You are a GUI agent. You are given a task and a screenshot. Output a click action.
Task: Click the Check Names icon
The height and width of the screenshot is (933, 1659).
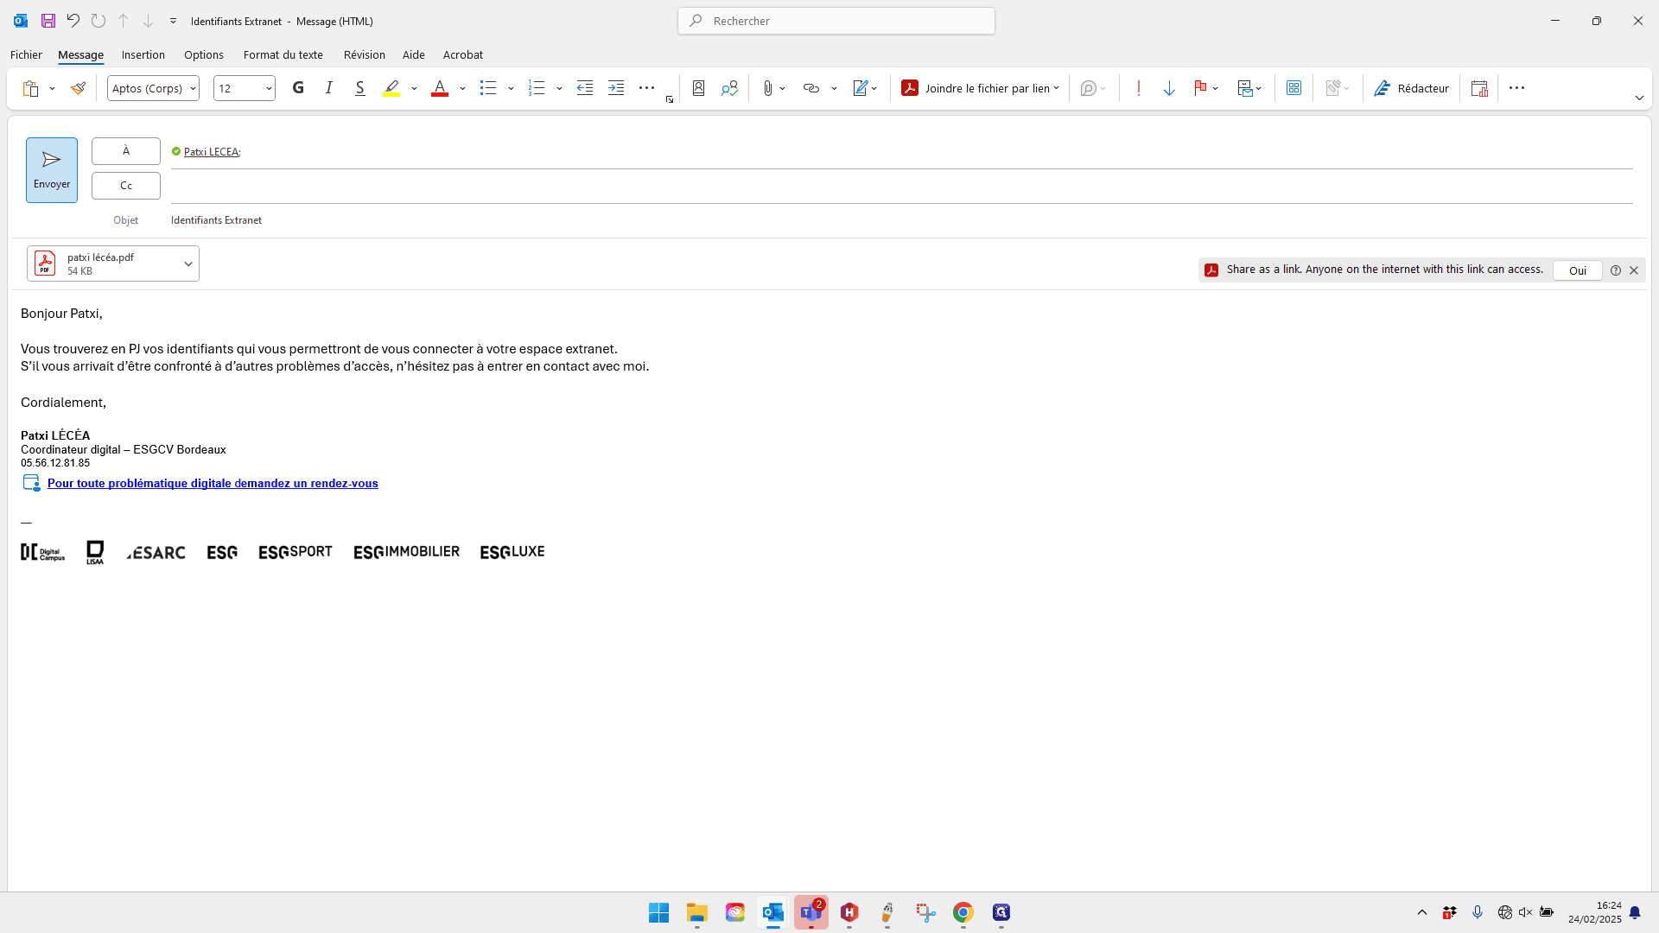(730, 88)
